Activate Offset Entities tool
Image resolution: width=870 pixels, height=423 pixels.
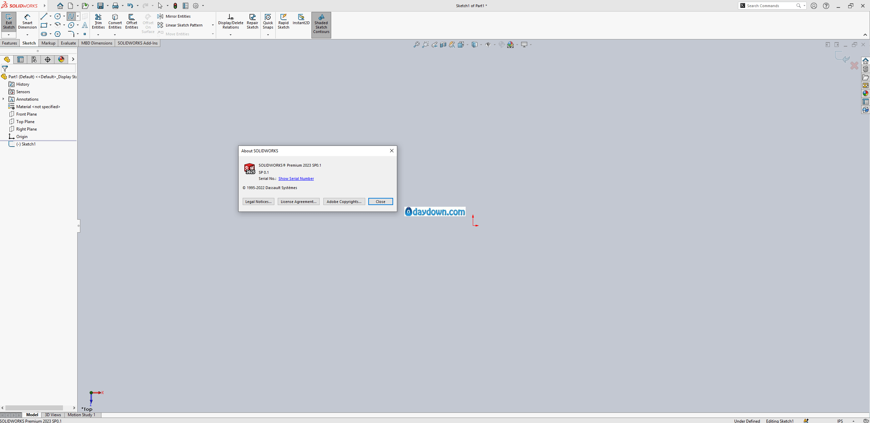(x=131, y=21)
